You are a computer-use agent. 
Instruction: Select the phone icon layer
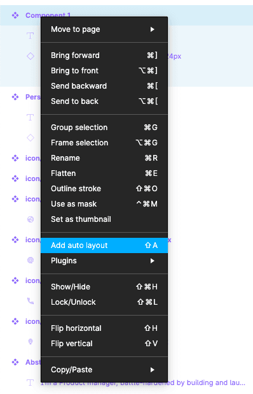click(x=31, y=301)
